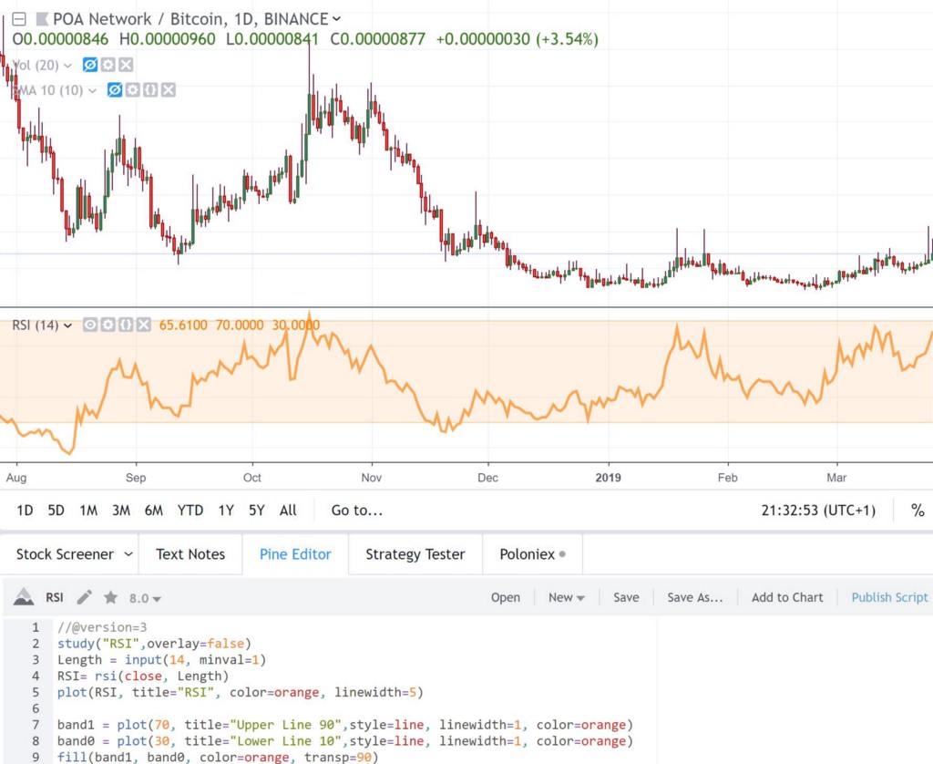This screenshot has height=764, width=933.
Task: Click the 21:32:53 (UTC+1) timezone clock
Action: [x=819, y=511]
